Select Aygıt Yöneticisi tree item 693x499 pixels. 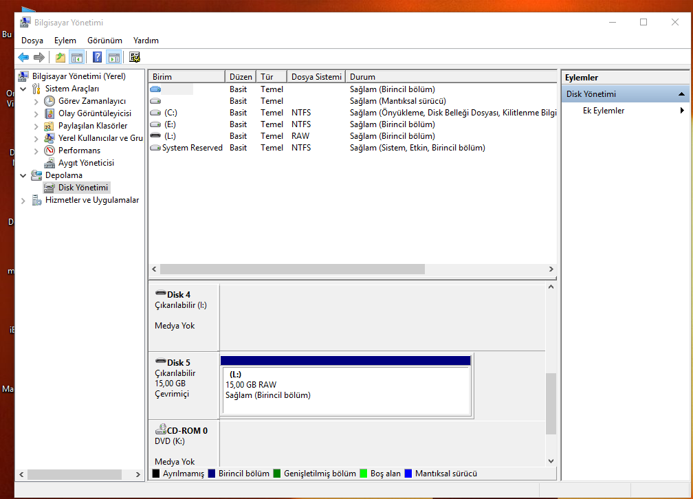click(x=86, y=163)
